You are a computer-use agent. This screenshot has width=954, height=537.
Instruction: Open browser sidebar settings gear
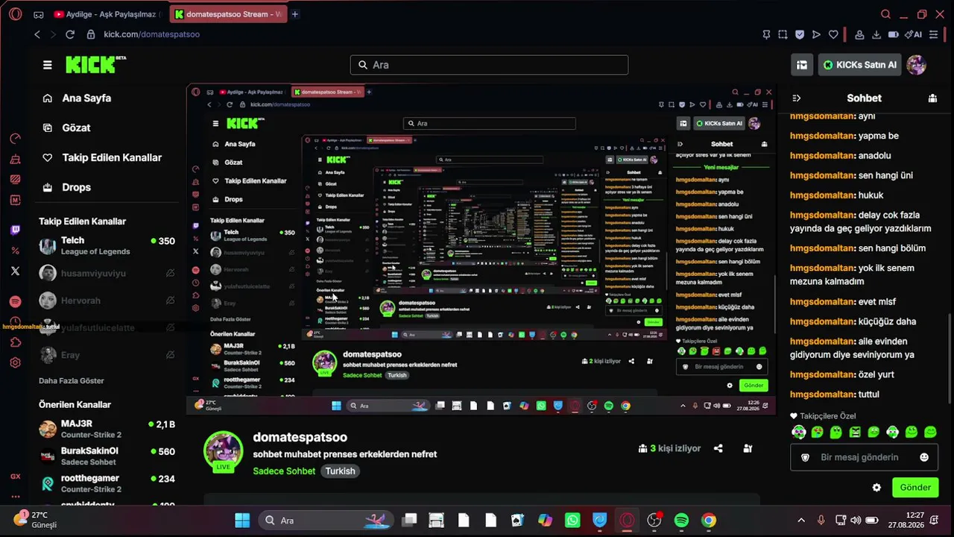pos(16,363)
